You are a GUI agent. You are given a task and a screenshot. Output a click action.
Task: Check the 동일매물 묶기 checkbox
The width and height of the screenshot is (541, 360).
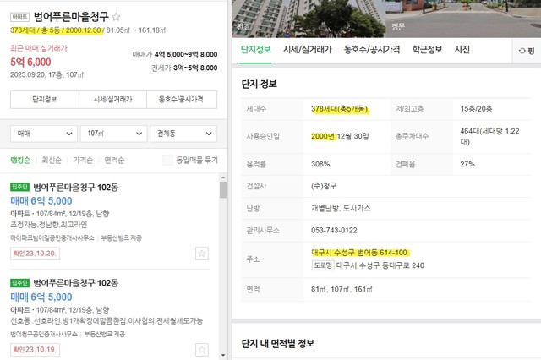(167, 160)
